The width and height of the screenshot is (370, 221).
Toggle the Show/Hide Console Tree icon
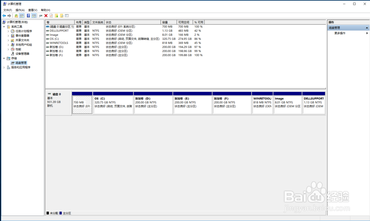pos(22,16)
